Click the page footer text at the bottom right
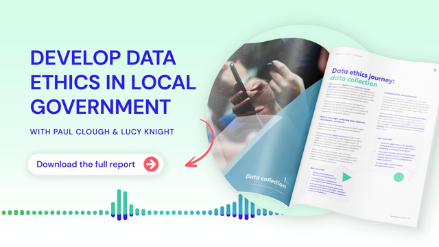 coord(401,217)
